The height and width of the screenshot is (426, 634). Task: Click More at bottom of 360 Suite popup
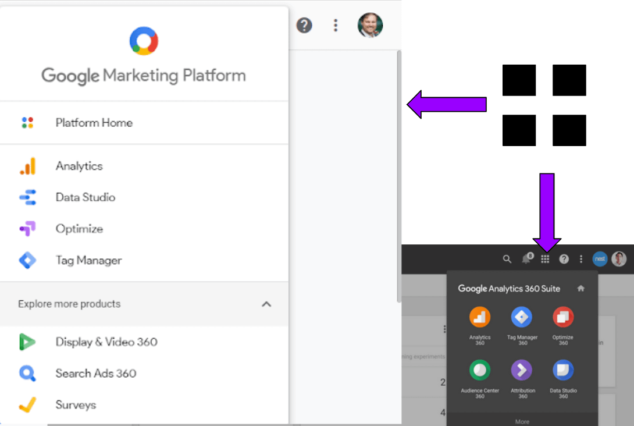[x=522, y=421]
